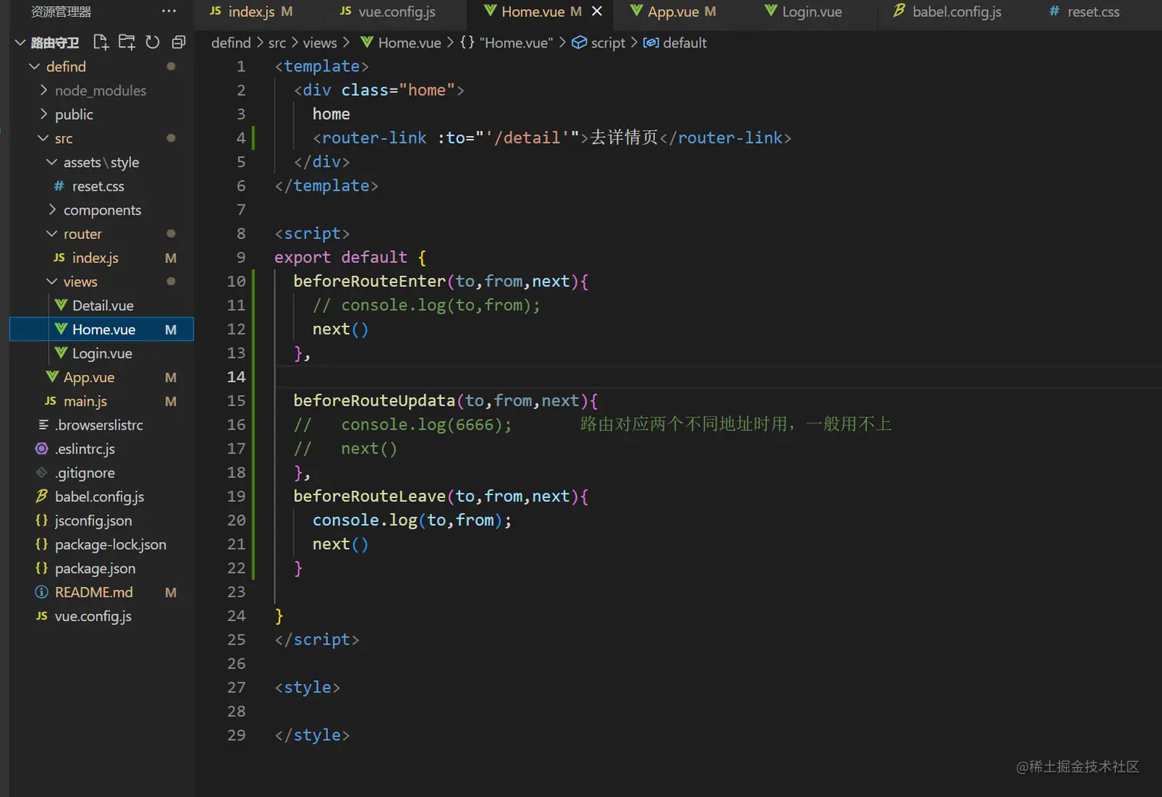This screenshot has width=1162, height=797.
Task: Switch to the App.vue editor tab
Action: tap(673, 12)
